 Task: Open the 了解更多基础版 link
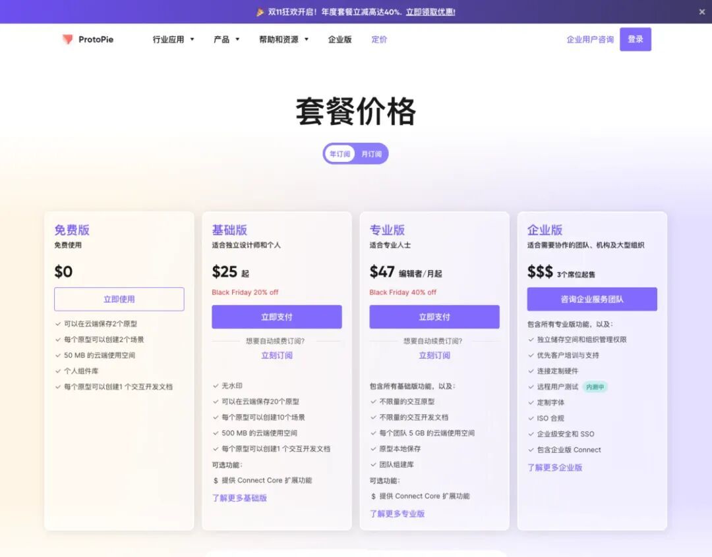tap(239, 498)
